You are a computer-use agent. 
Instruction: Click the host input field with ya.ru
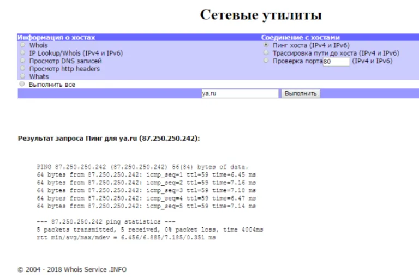240,93
